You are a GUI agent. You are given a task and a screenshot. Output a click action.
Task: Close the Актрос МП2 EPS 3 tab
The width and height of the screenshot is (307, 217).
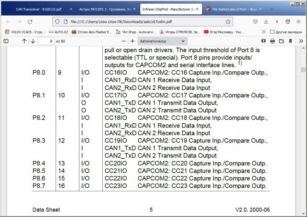coord(134,9)
